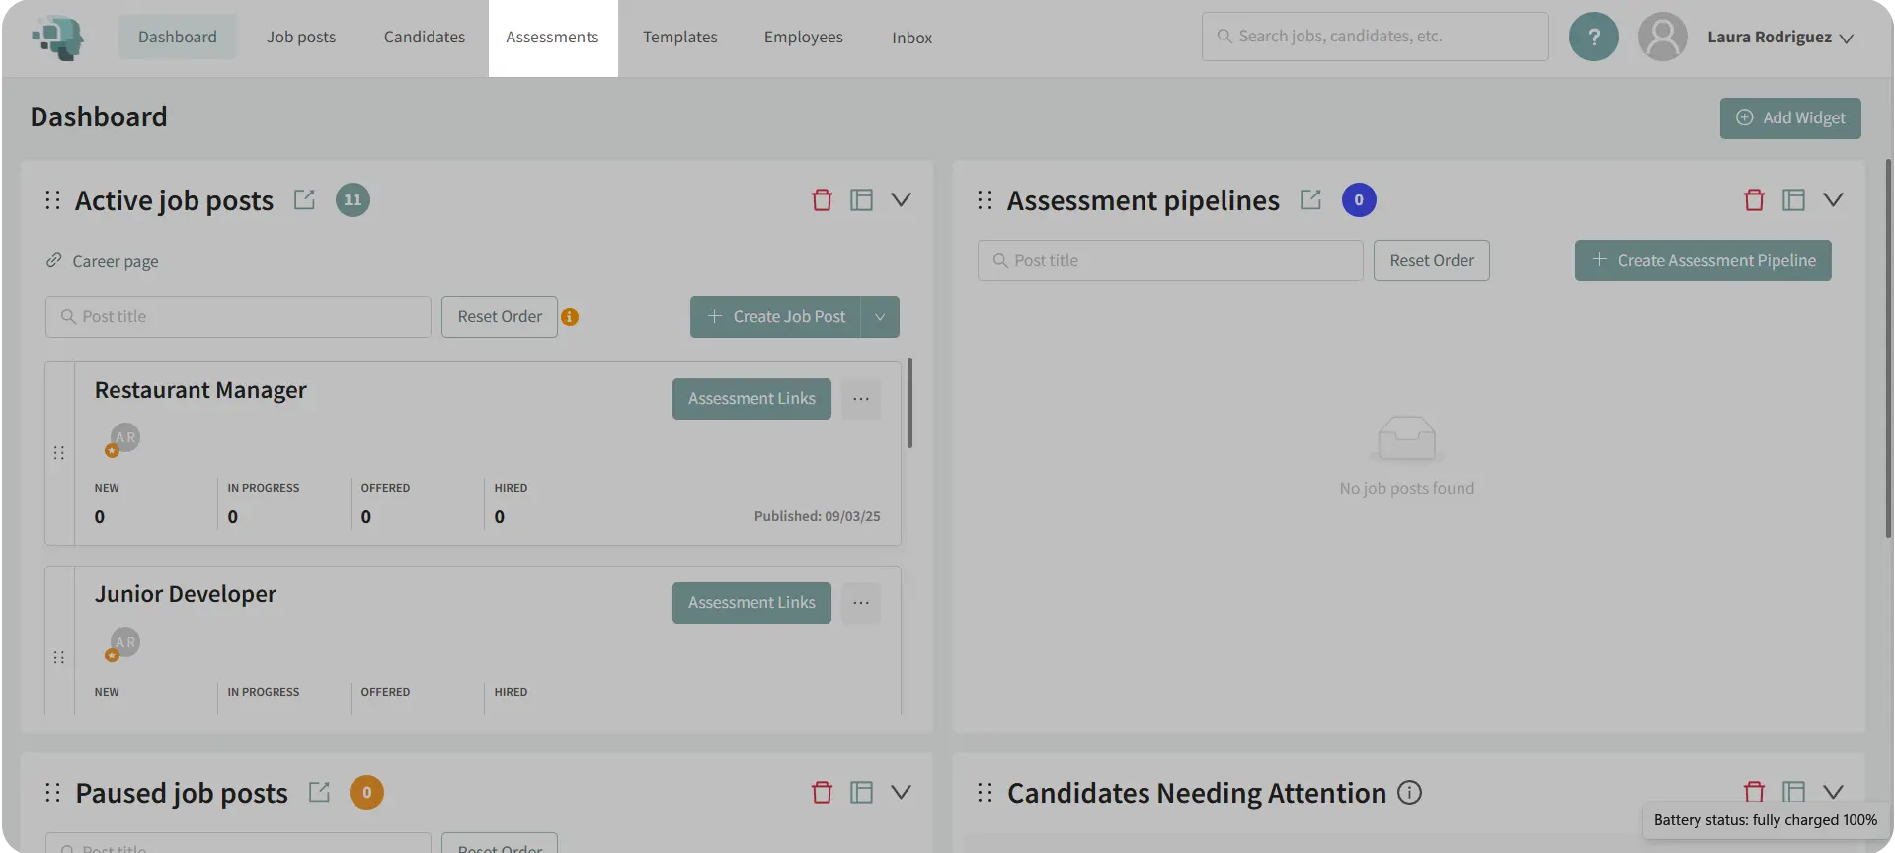1895x853 pixels.
Task: Click the help question mark icon
Action: (x=1593, y=38)
